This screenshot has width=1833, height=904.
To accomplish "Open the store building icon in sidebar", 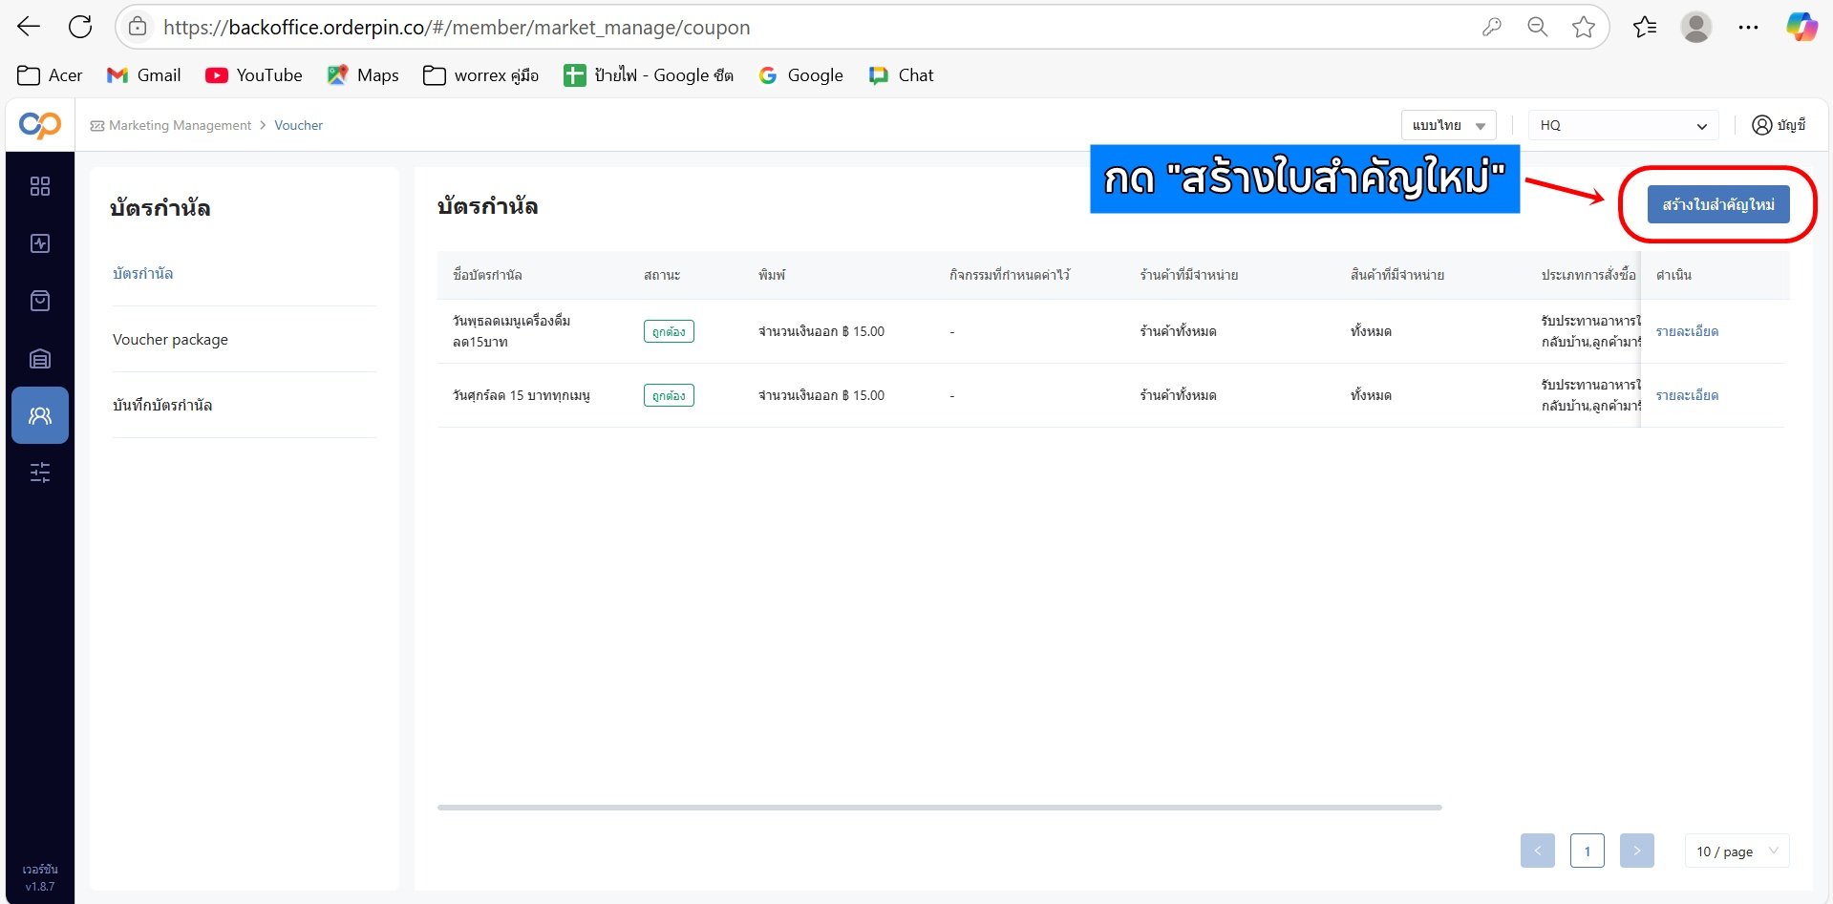I will coord(40,359).
